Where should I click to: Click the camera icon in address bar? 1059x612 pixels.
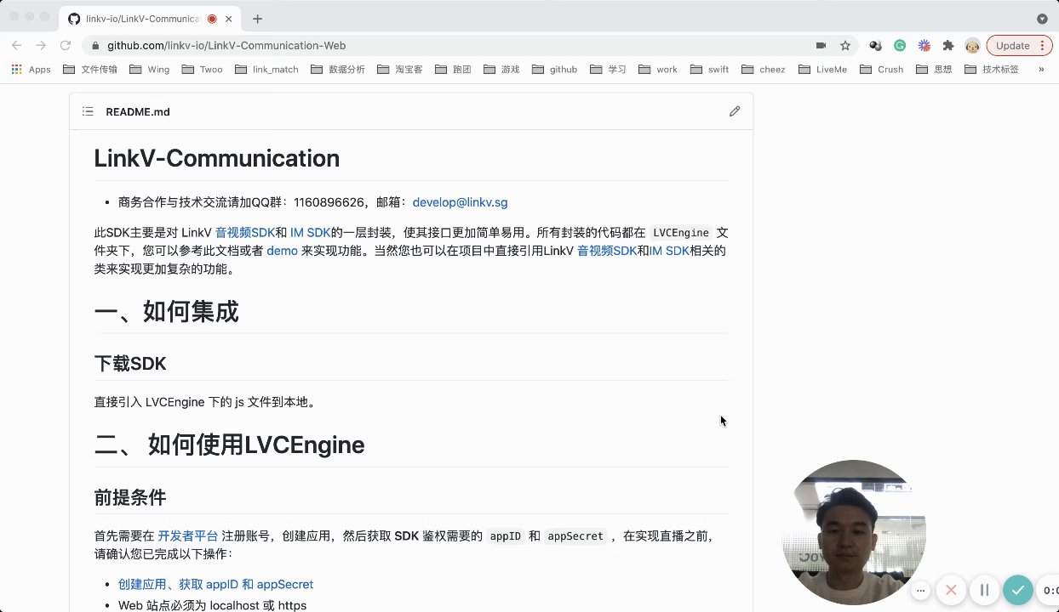[x=821, y=46]
